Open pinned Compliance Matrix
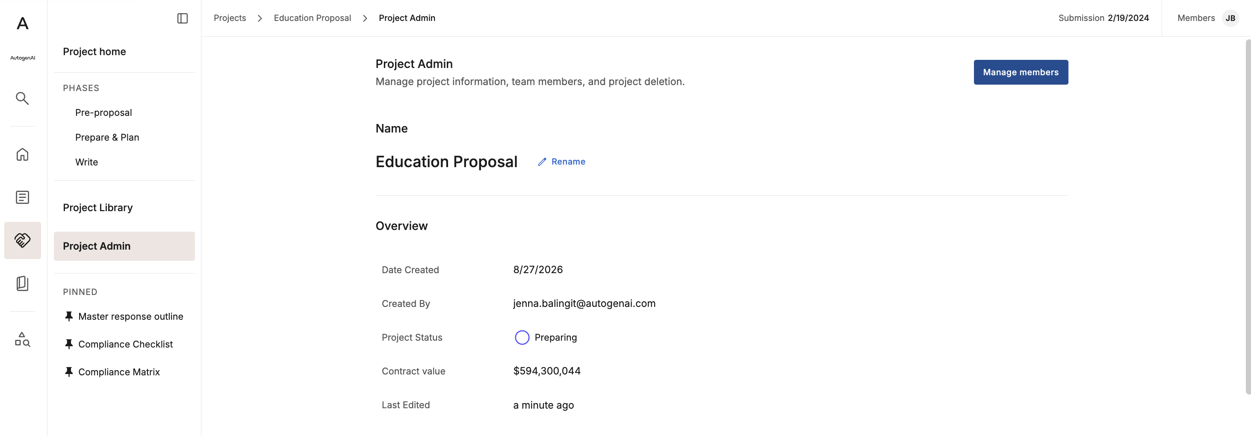This screenshot has width=1251, height=436. tap(119, 372)
